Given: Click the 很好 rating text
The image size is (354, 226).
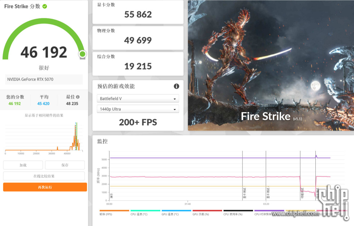Looking at the screenshot, I should coord(44,68).
